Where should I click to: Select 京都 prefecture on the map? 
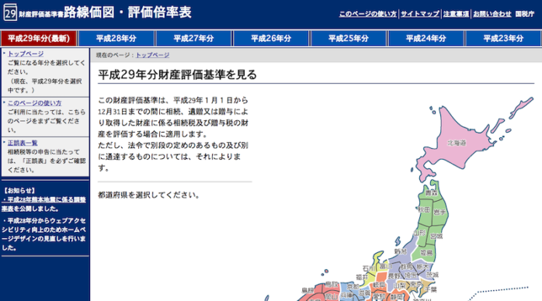[353, 286]
